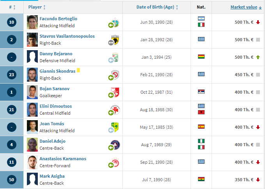
Task: Click the green arrow icon beside Bojan Saranov
Action: click(x=111, y=95)
